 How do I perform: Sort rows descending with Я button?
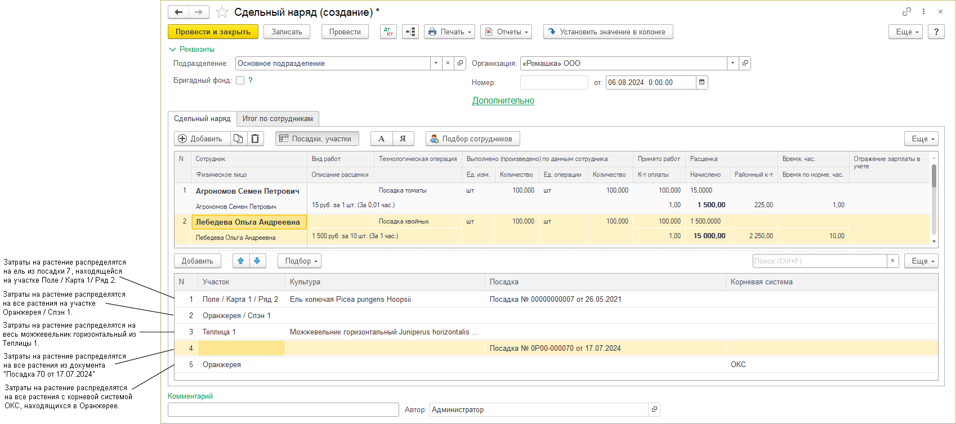click(403, 139)
